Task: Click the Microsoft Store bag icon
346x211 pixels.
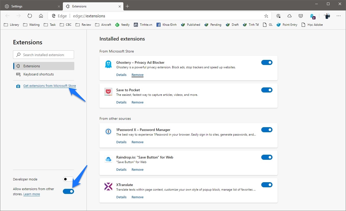Action: pyautogui.click(x=18, y=86)
